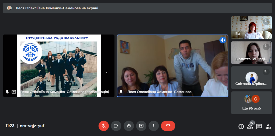Image resolution: width=275 pixels, height=136 pixels.
Task: Unmute the microphone in bottom toolbar
Action: tap(104, 126)
